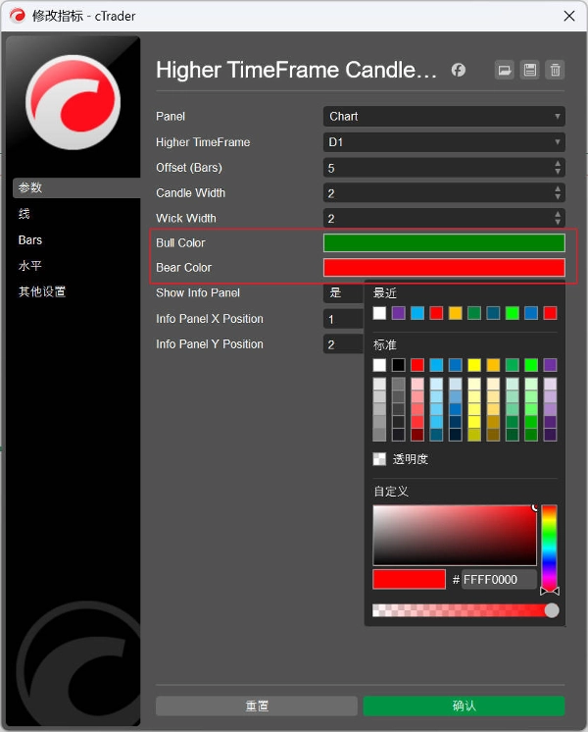
Task: Increase Wick Width with up arrow
Action: click(558, 214)
